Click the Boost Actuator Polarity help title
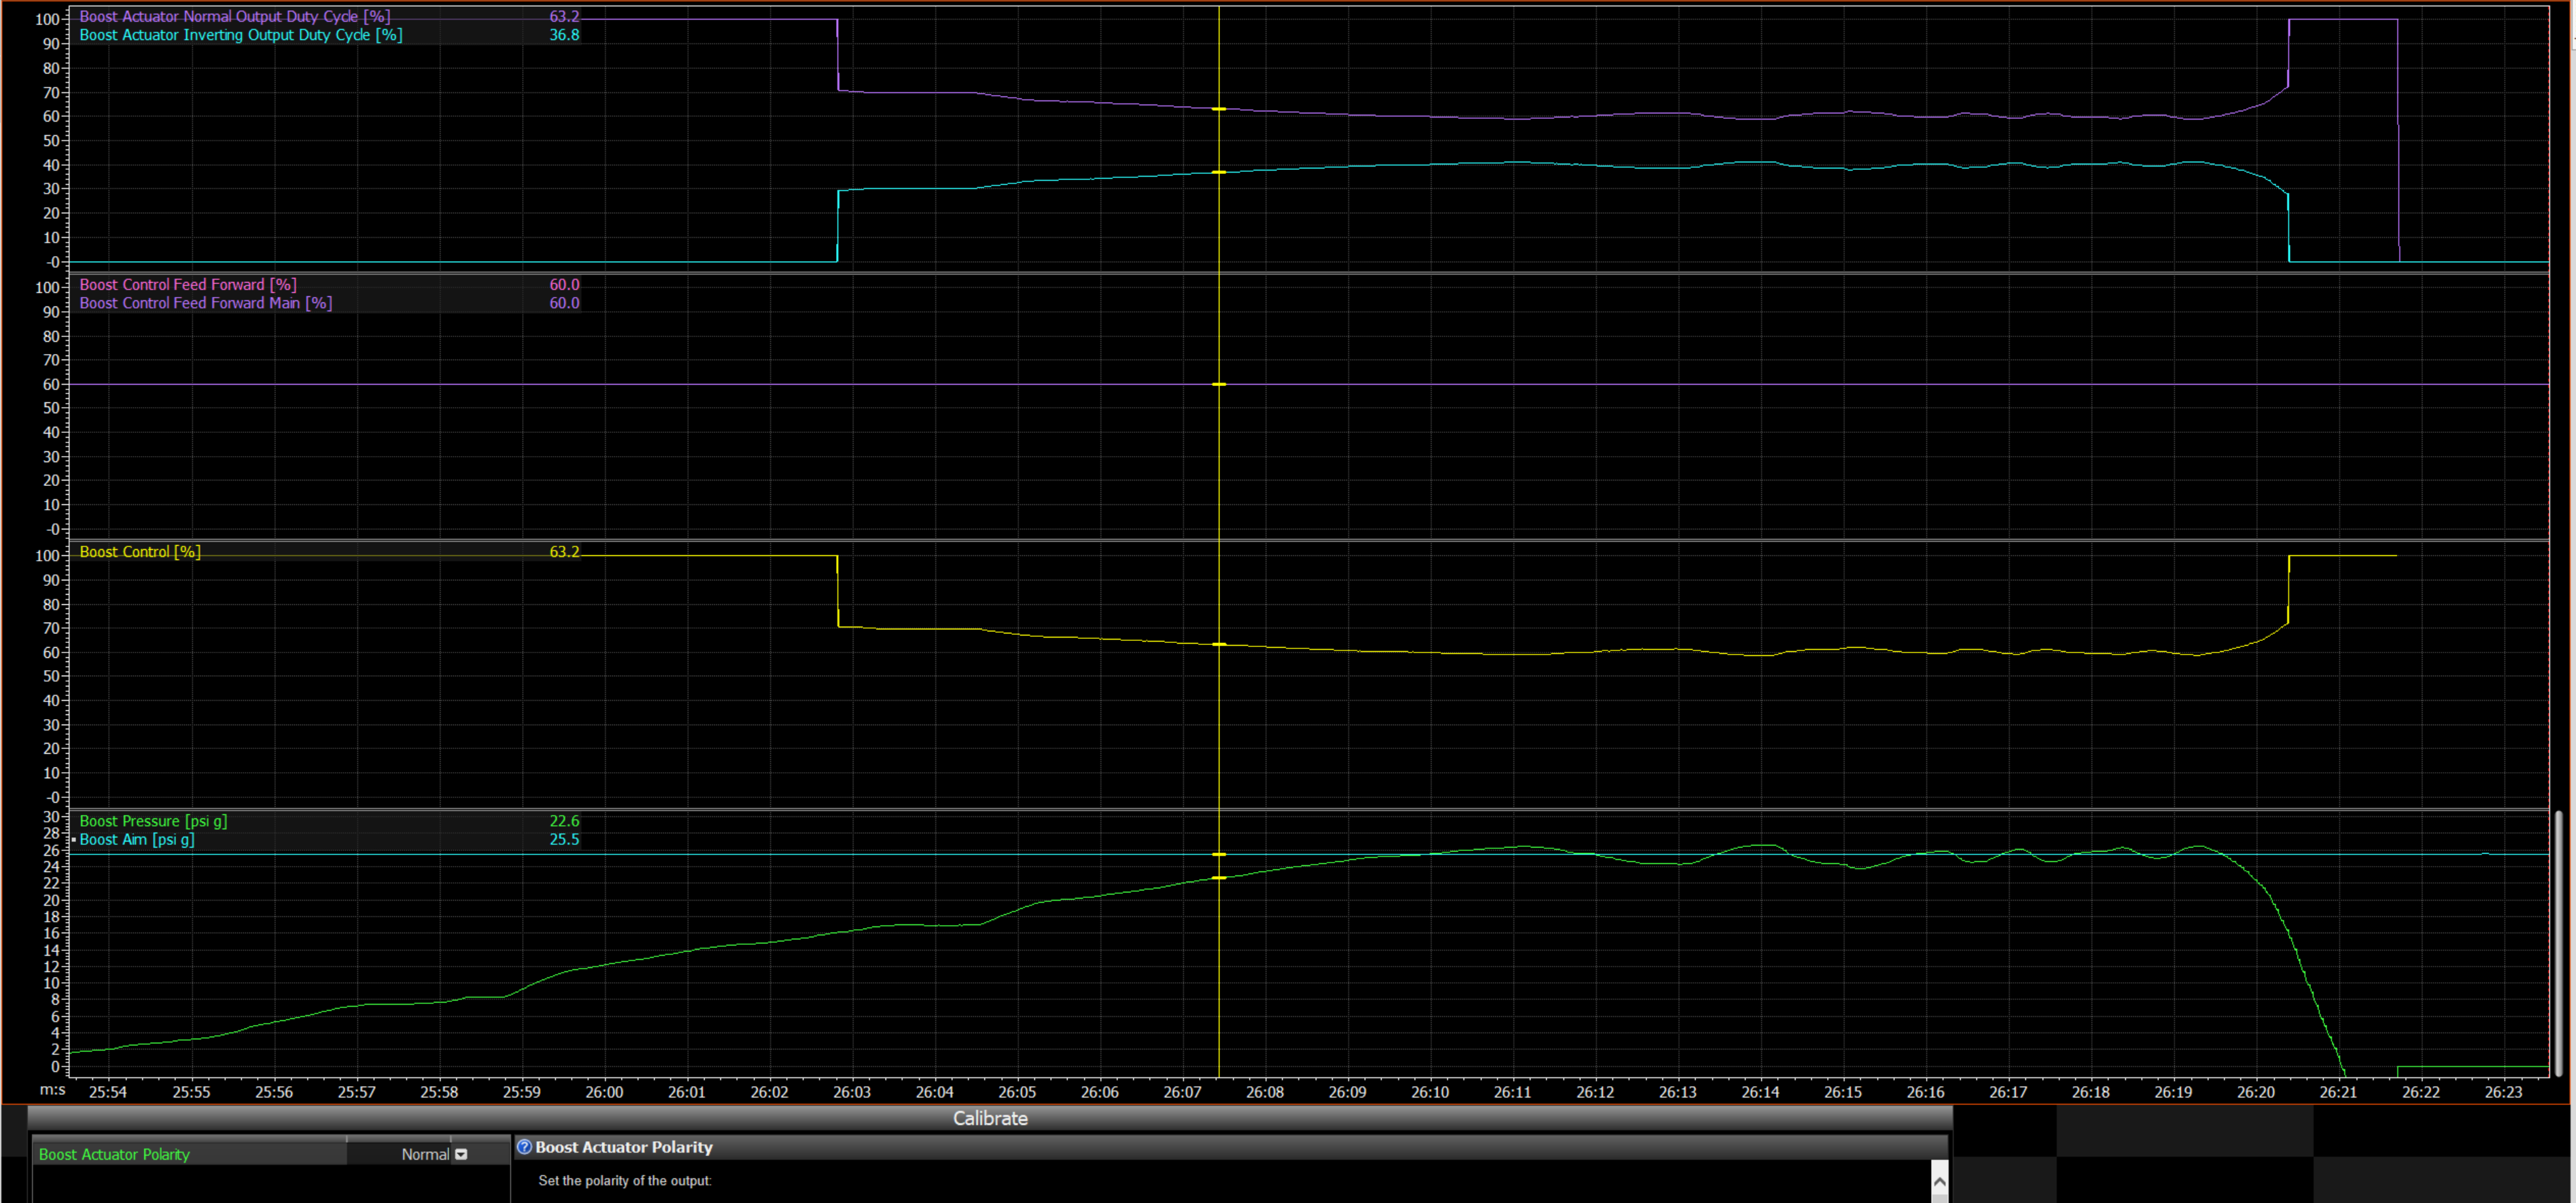The width and height of the screenshot is (2576, 1203). pyautogui.click(x=624, y=1147)
